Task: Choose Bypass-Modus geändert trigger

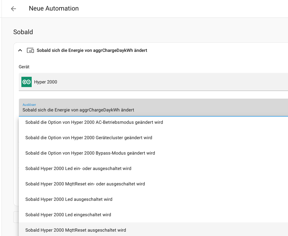Action: [x=153, y=153]
